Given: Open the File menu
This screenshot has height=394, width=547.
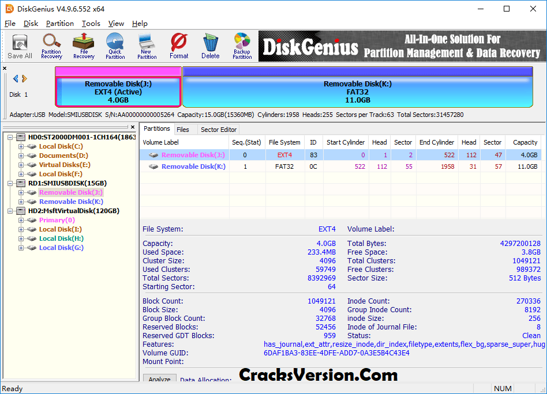Looking at the screenshot, I should point(10,24).
